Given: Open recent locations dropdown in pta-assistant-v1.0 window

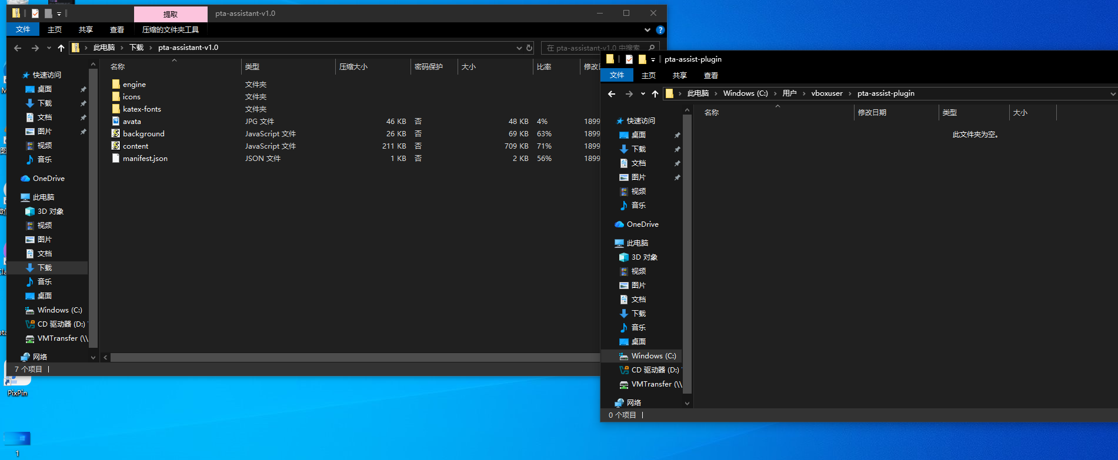Looking at the screenshot, I should click(x=49, y=48).
